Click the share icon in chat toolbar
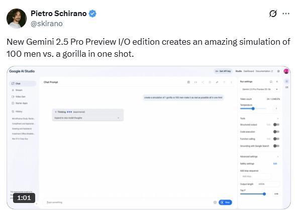Screen dimensions: 295x210 pyautogui.click(x=203, y=82)
